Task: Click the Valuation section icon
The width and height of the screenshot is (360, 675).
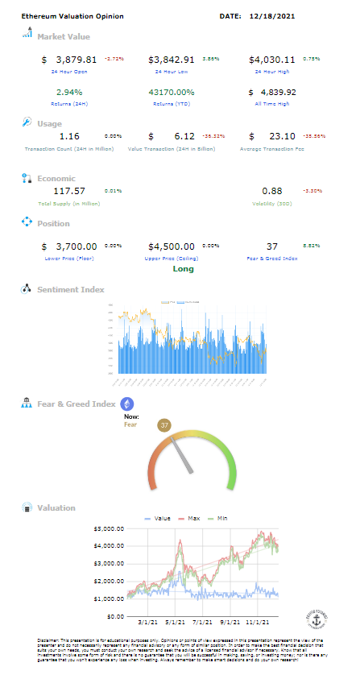Action: click(x=27, y=507)
